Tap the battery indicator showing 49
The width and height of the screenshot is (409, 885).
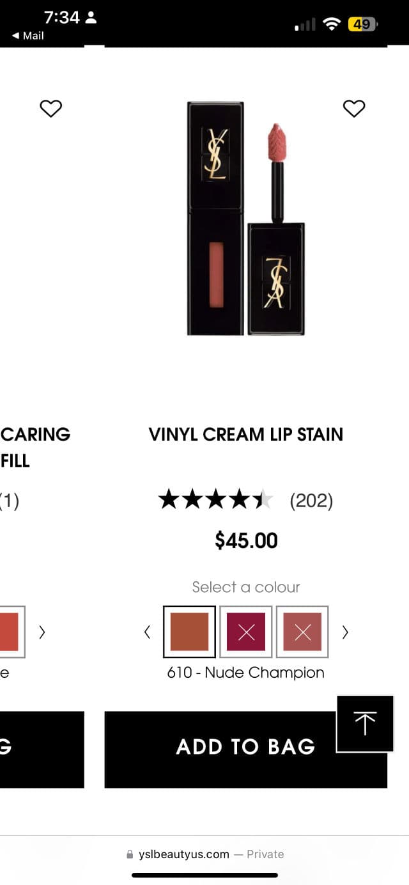[362, 24]
